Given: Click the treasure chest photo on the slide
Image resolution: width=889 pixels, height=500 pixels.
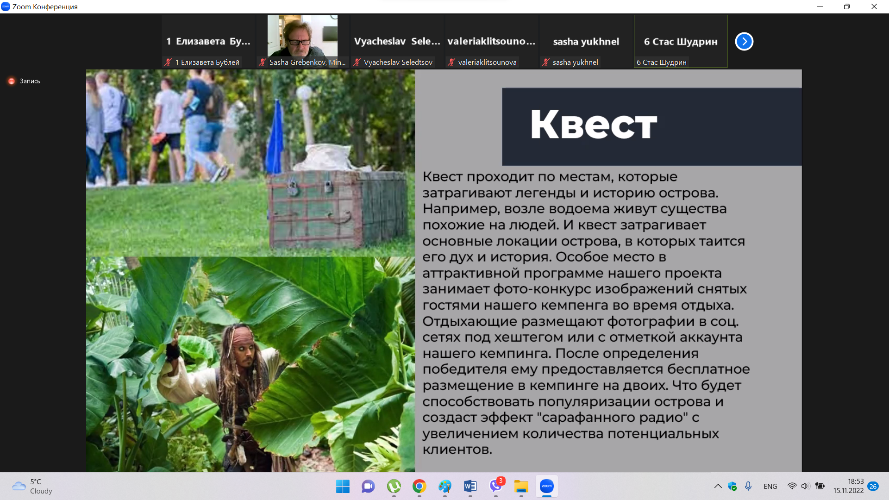Looking at the screenshot, I should coord(250,163).
